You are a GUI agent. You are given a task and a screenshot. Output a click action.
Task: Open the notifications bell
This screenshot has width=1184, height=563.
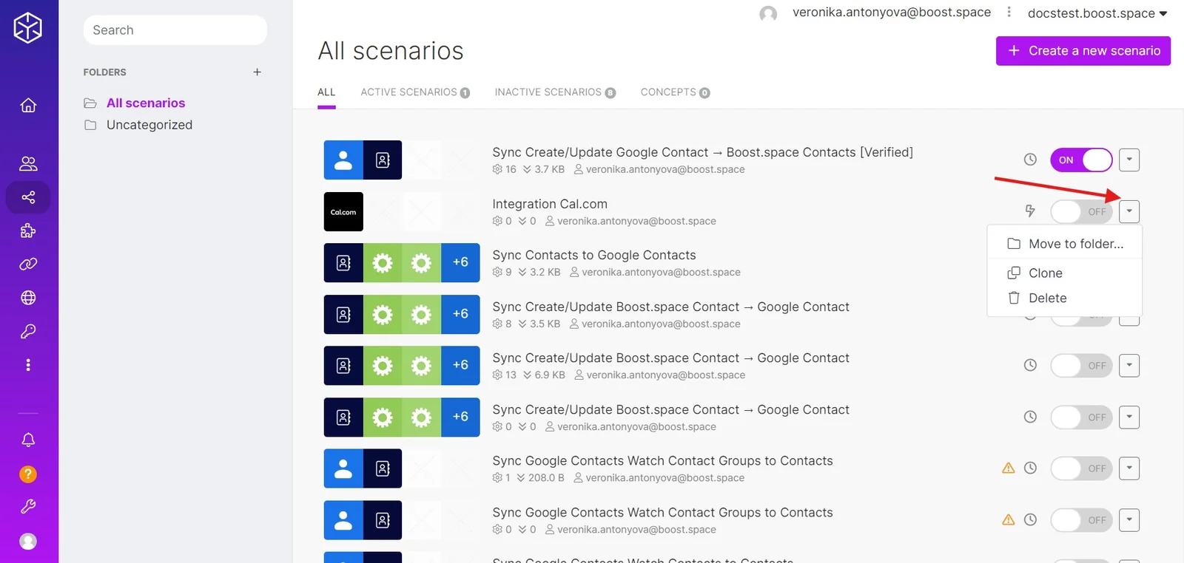click(28, 440)
